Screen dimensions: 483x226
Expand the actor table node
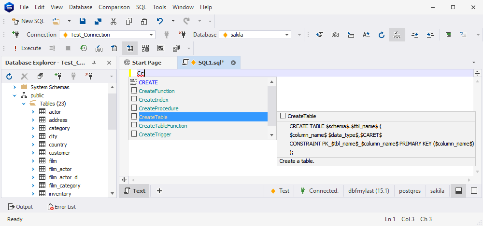[33, 112]
